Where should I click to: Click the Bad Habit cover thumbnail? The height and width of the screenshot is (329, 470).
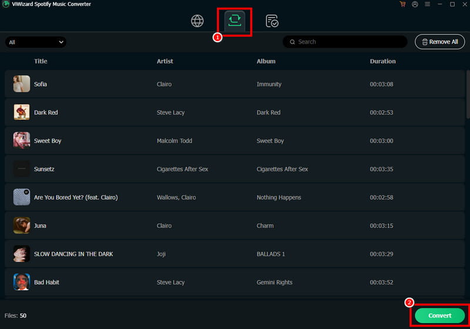[22, 282]
